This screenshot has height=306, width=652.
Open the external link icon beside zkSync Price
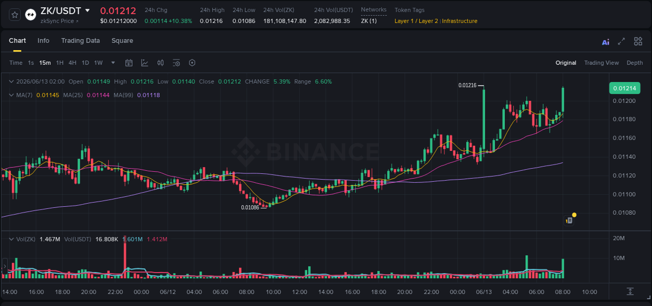tap(77, 21)
